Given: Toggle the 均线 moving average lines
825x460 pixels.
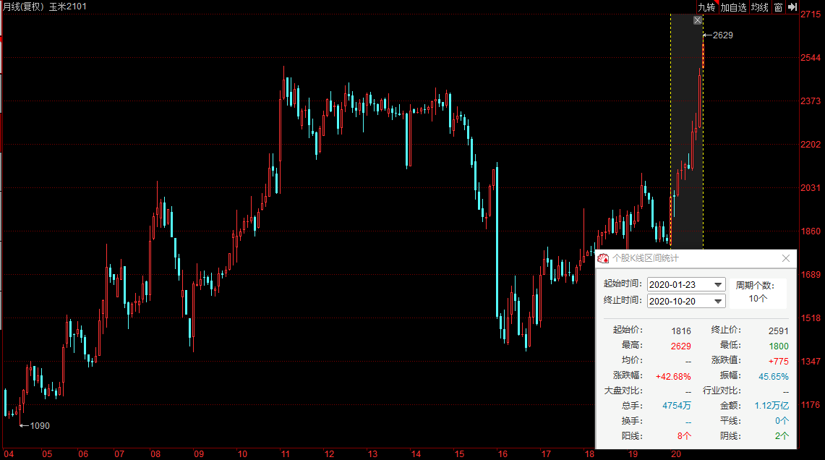Looking at the screenshot, I should pos(760,7).
